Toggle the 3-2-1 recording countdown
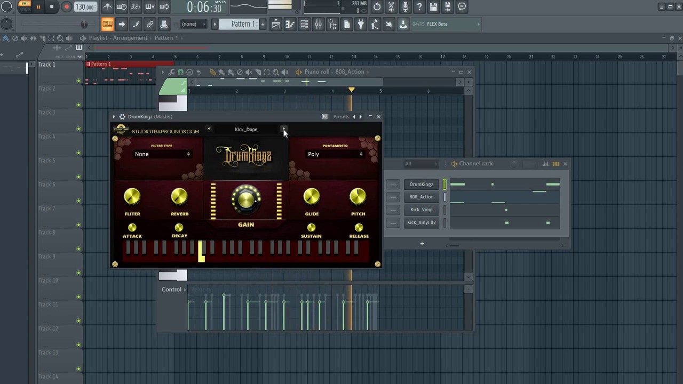 pyautogui.click(x=136, y=7)
